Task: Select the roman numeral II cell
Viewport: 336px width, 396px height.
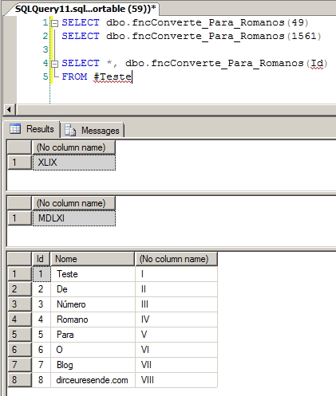Action: click(176, 289)
